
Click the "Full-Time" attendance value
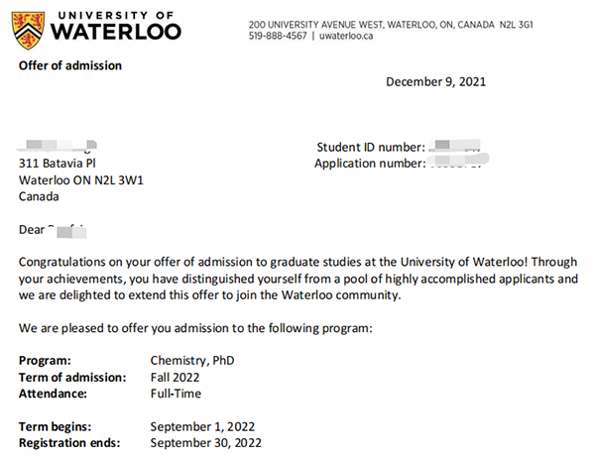[x=176, y=394]
